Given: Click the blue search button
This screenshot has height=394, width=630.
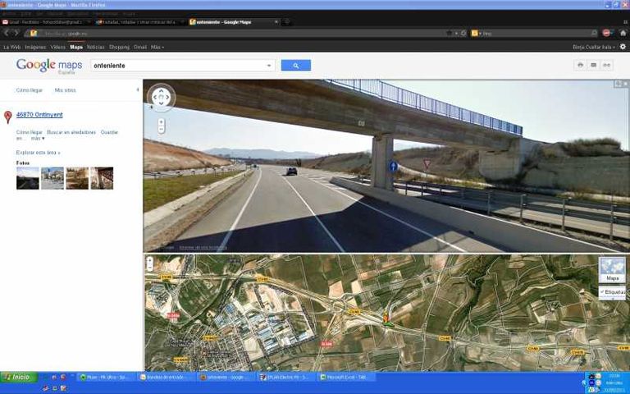Looking at the screenshot, I should click(x=295, y=66).
